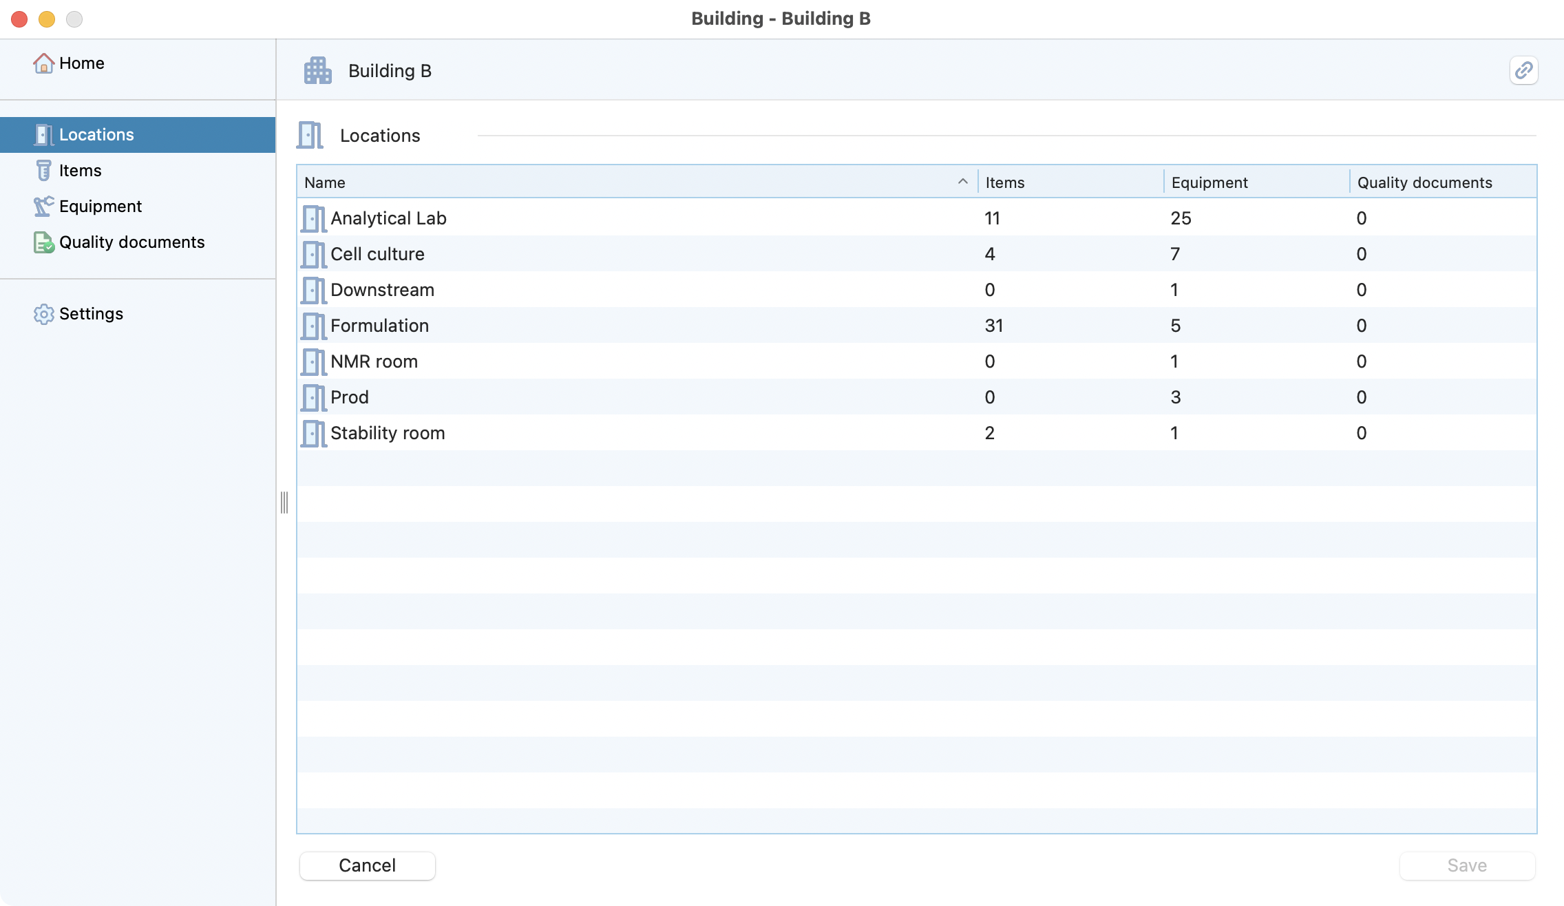Click the Building B header icon
Screen dimensions: 1564x906
[317, 70]
